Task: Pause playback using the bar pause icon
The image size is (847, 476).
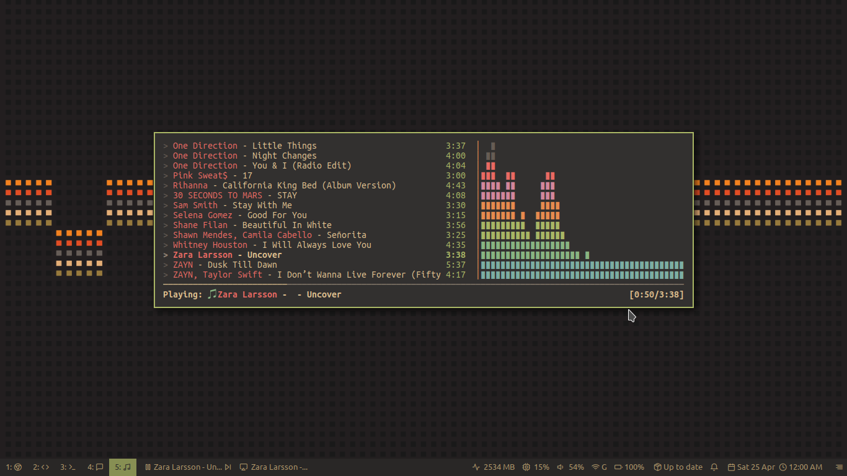Action: (148, 467)
